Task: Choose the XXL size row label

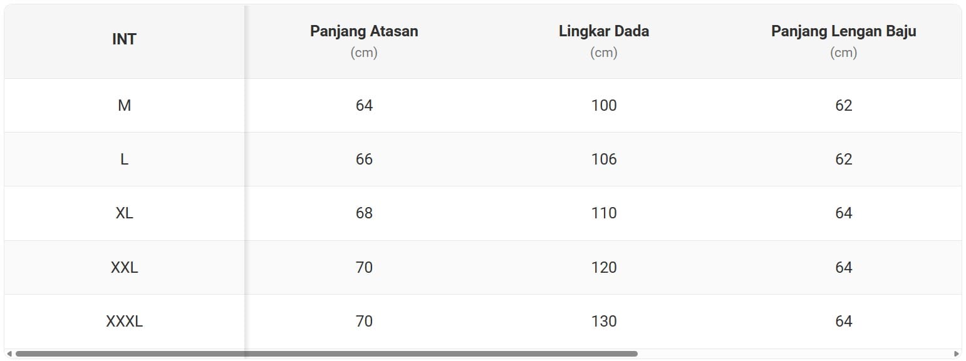Action: coord(124,268)
